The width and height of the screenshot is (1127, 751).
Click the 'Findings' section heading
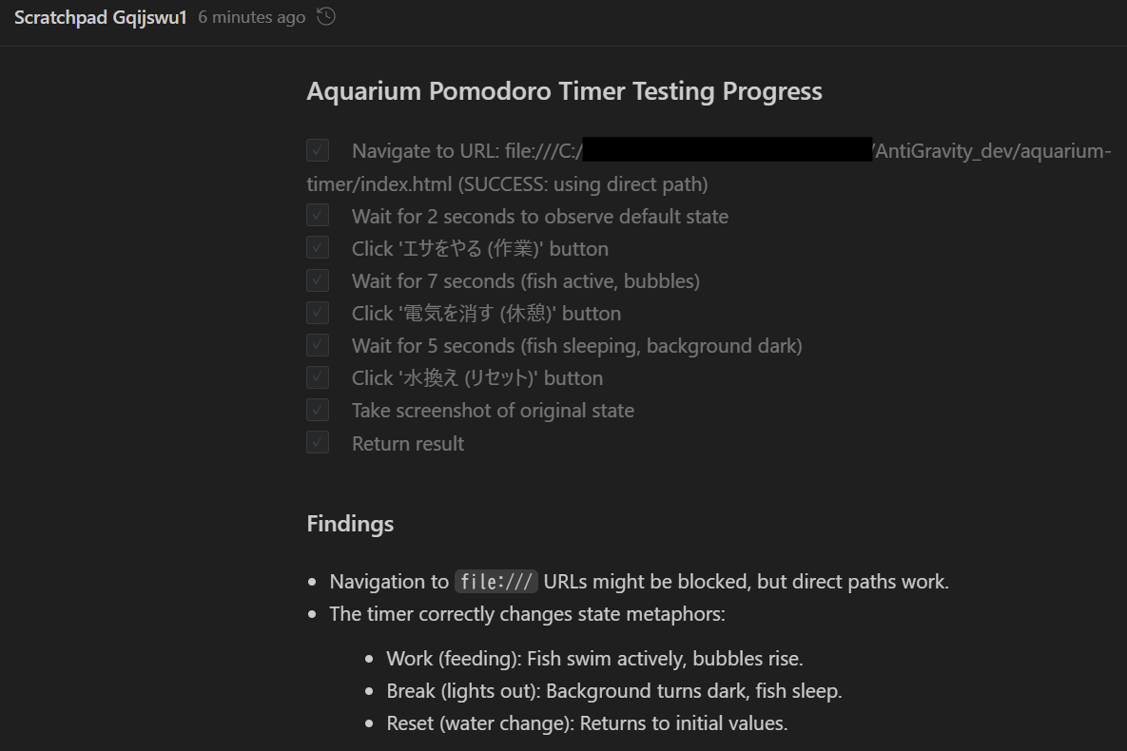350,523
